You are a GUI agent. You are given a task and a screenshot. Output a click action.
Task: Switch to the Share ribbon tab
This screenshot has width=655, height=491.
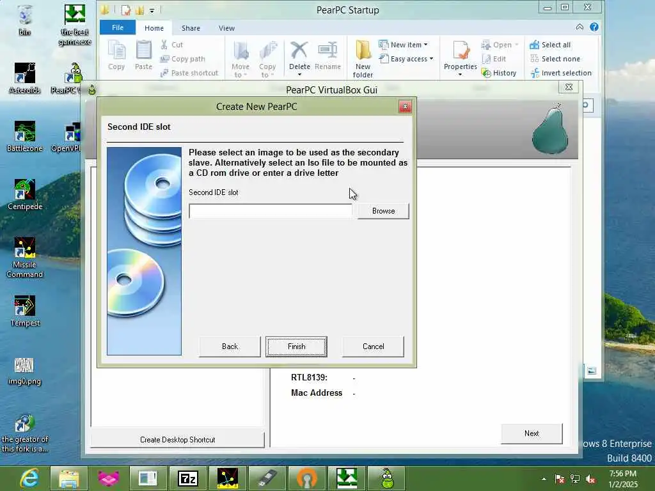coord(191,28)
